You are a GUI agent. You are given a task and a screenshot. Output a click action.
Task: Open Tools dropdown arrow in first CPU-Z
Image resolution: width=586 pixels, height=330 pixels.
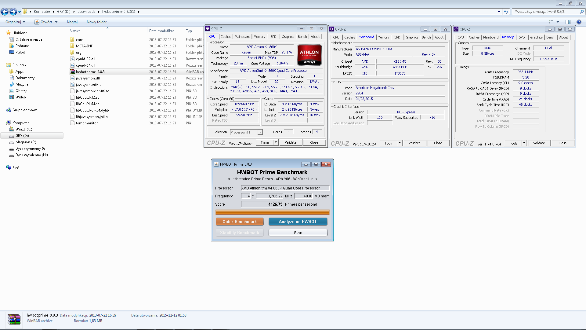[276, 142]
